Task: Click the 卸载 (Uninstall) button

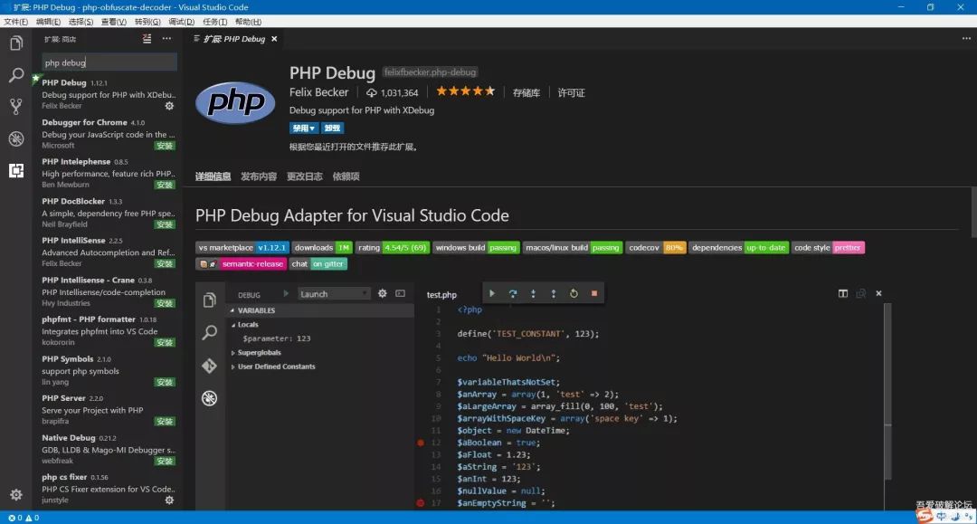Action: [x=332, y=129]
